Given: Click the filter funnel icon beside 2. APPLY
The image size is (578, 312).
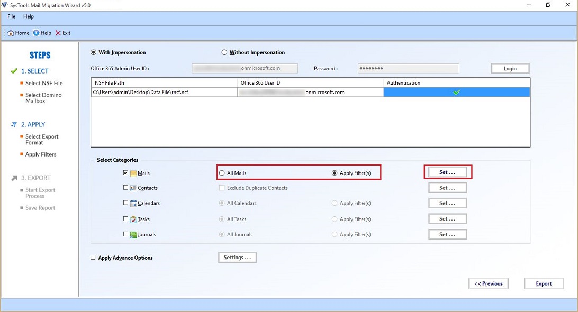Looking at the screenshot, I should pyautogui.click(x=14, y=125).
